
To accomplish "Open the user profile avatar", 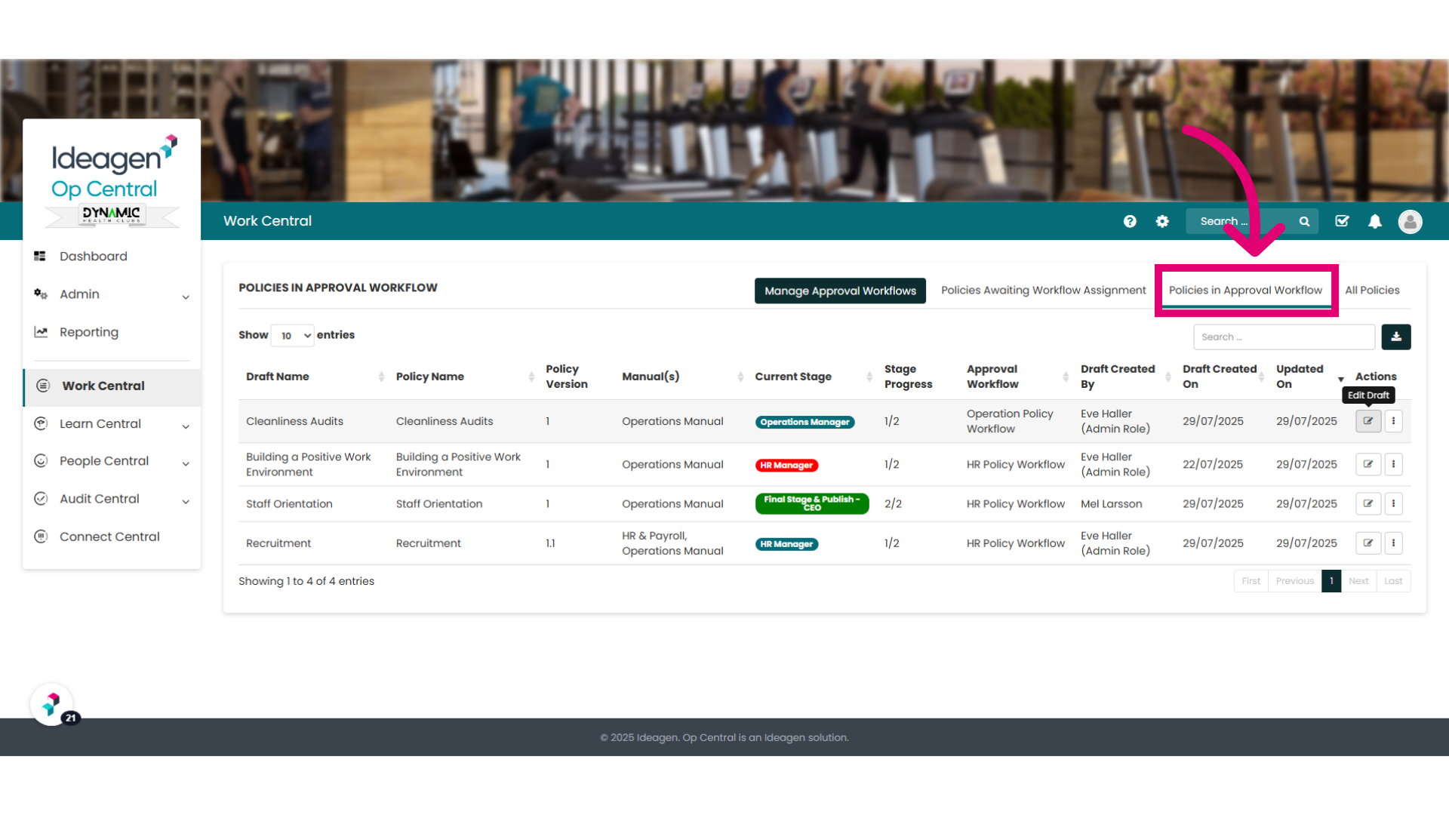I will (x=1410, y=221).
